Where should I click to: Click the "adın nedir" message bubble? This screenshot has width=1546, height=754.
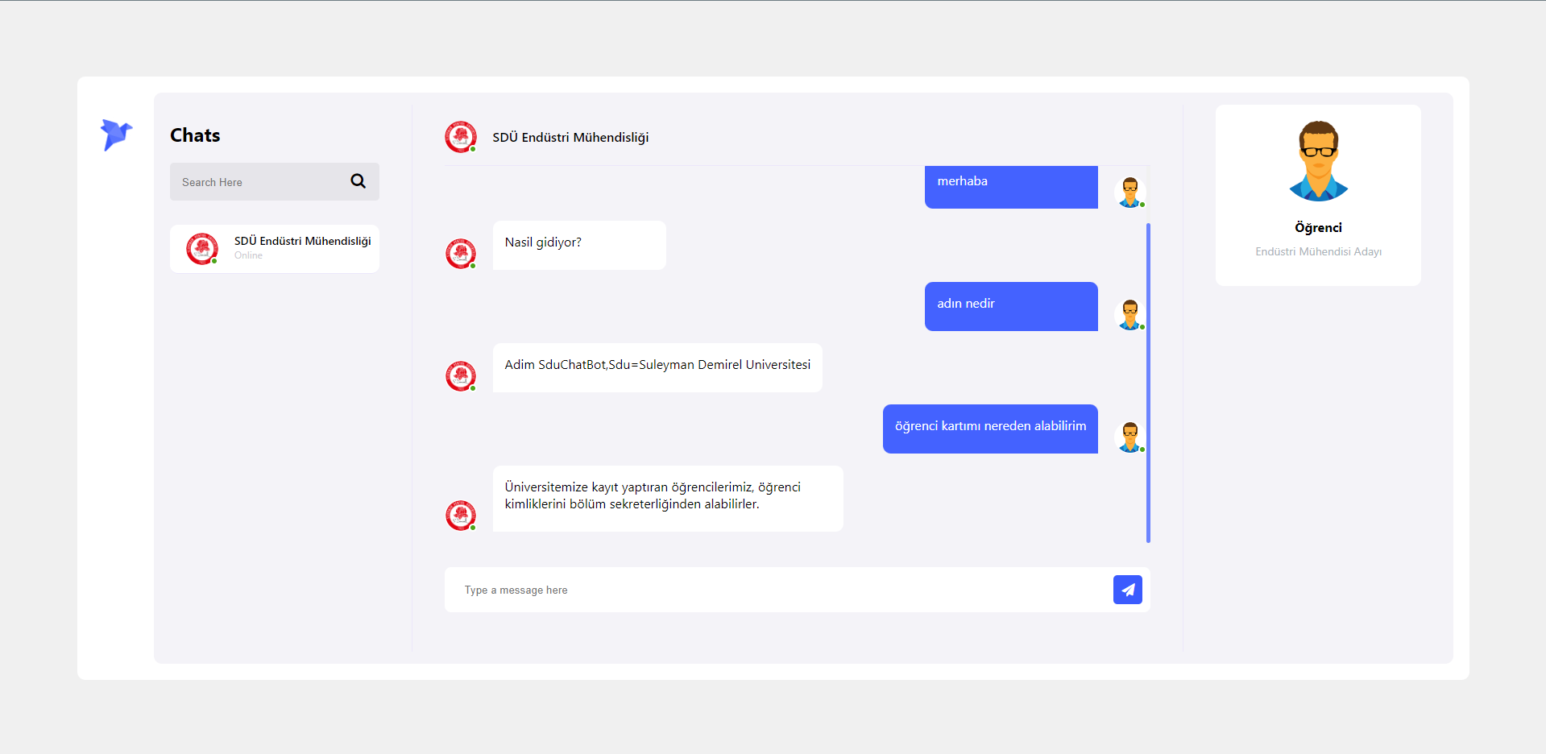(1011, 306)
